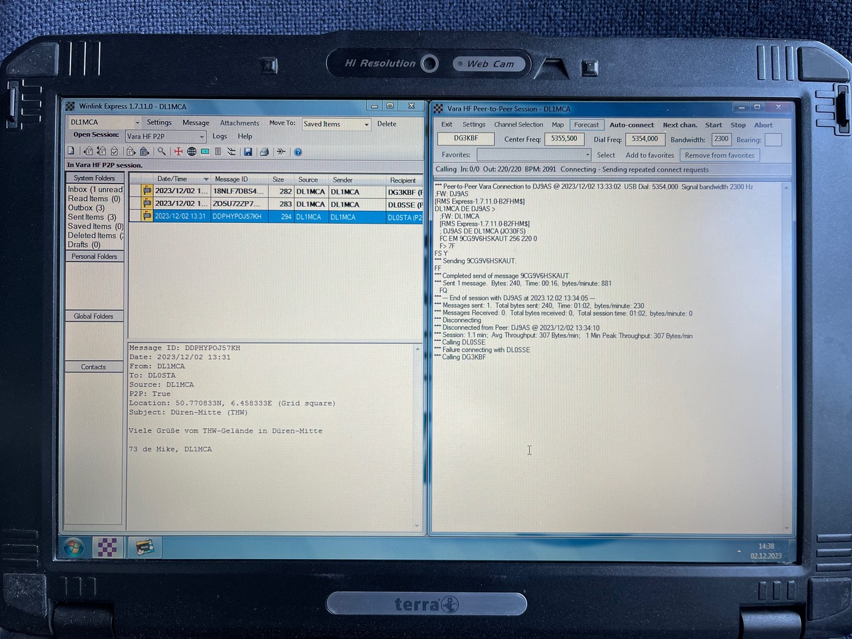
Task: Click the checkered Winlink Express taskbar icon
Action: (x=108, y=547)
